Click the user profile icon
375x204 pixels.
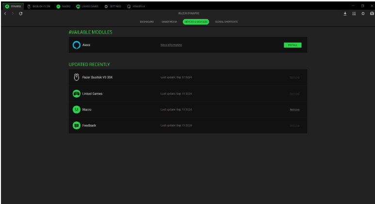click(372, 14)
